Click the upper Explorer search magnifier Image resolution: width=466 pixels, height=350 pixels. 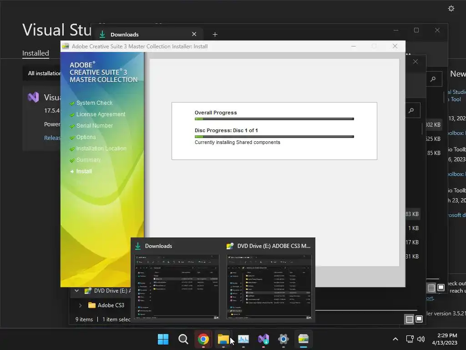[433, 79]
